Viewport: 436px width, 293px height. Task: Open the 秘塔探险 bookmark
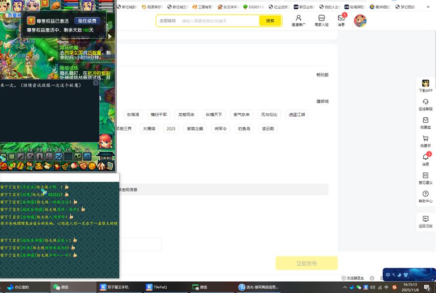pos(355,7)
